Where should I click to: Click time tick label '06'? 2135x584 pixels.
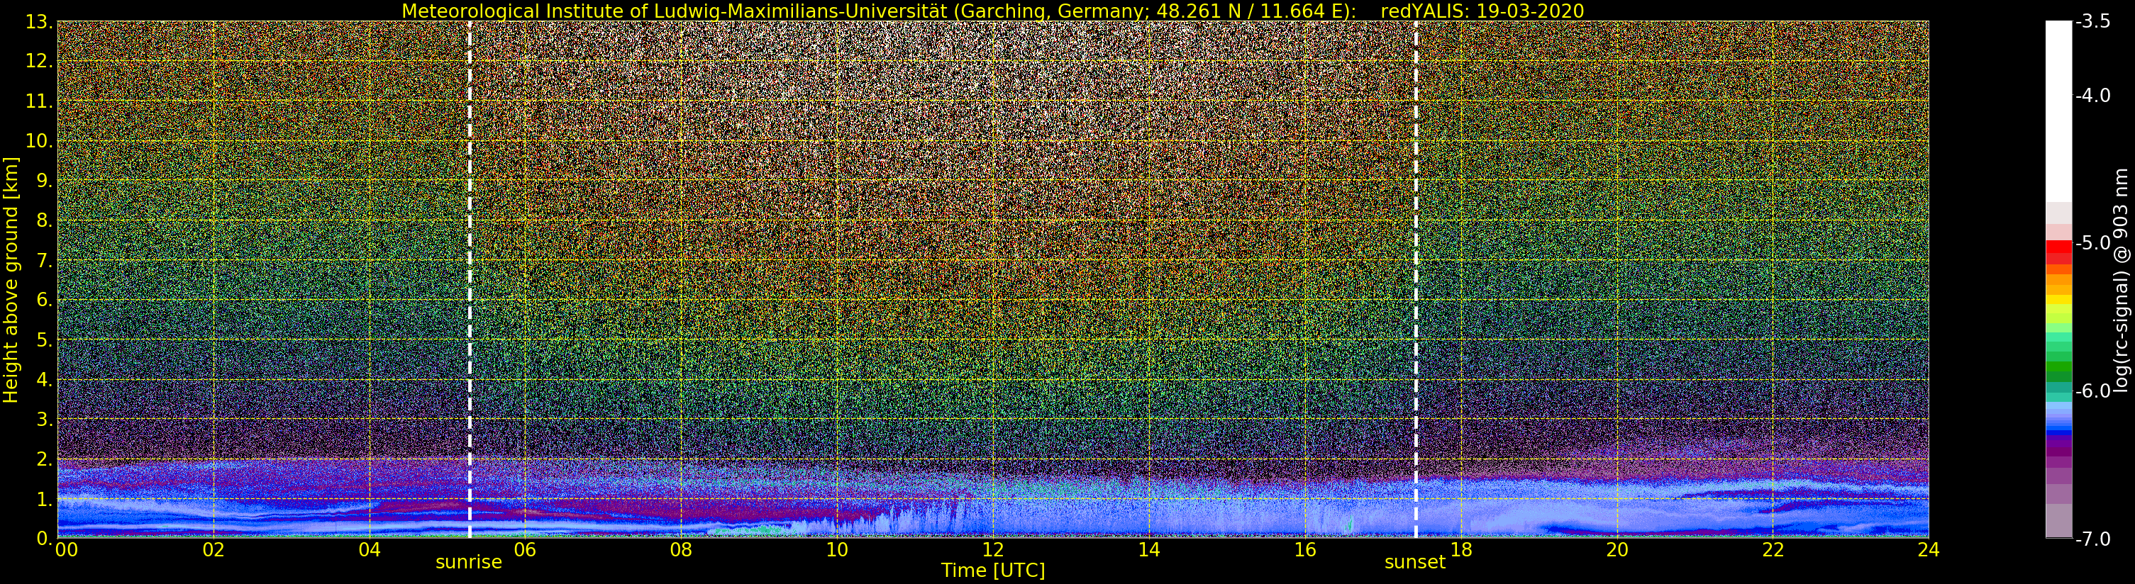(x=525, y=549)
